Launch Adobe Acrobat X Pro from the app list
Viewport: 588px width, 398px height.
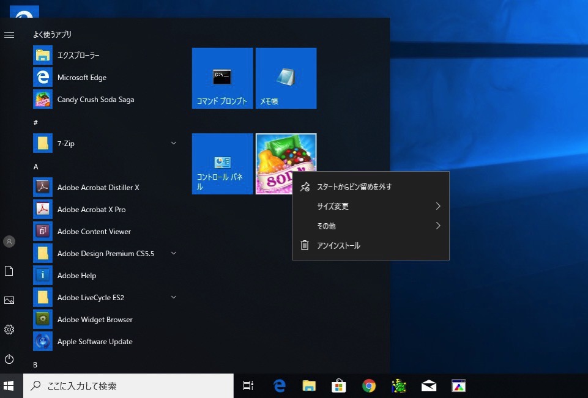pyautogui.click(x=91, y=210)
